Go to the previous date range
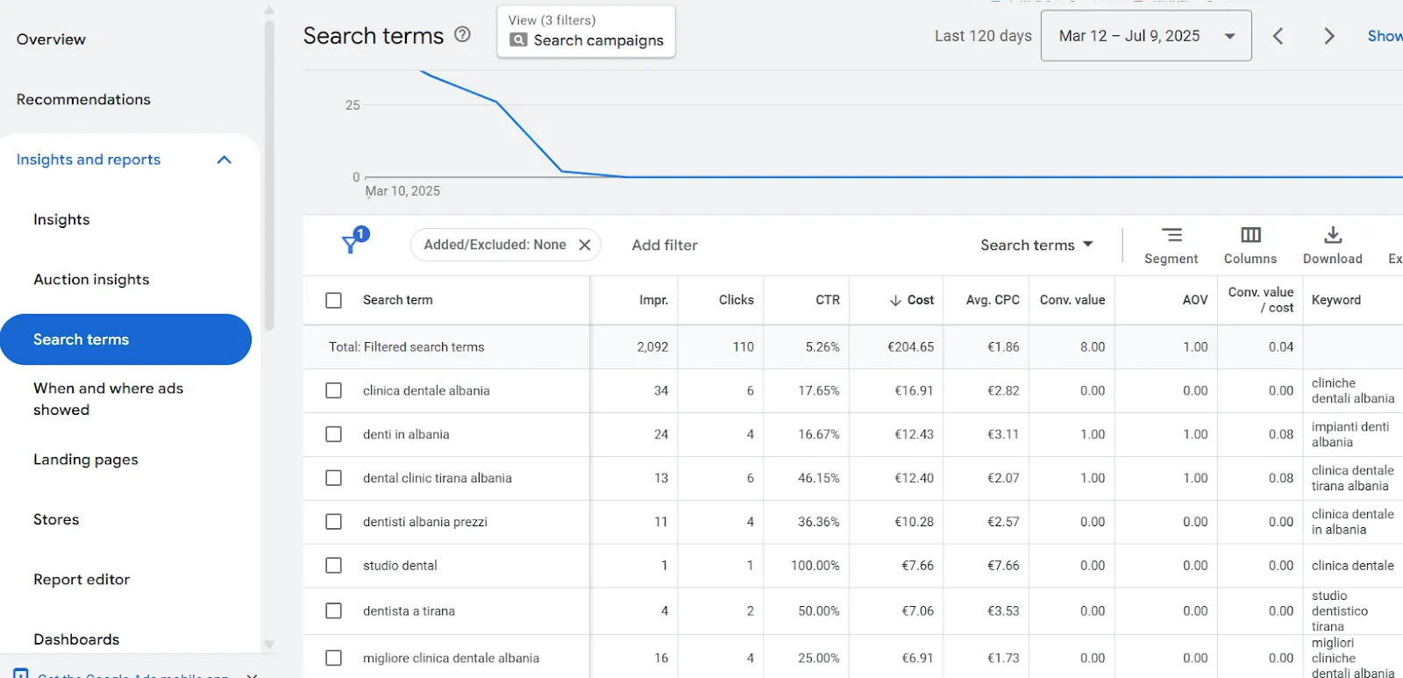The width and height of the screenshot is (1403, 678). [1278, 36]
